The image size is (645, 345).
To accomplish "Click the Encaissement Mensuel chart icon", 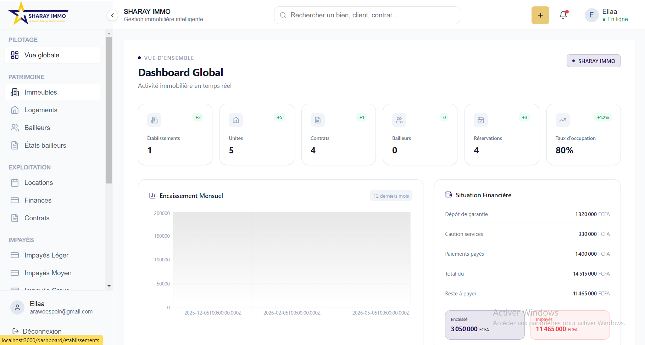I will click(x=152, y=196).
